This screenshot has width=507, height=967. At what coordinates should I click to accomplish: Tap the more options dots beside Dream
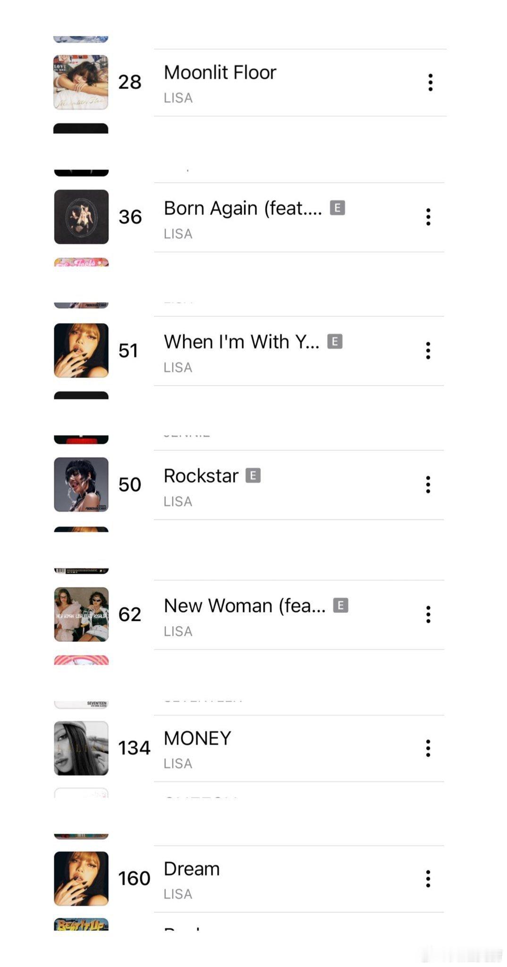[428, 878]
